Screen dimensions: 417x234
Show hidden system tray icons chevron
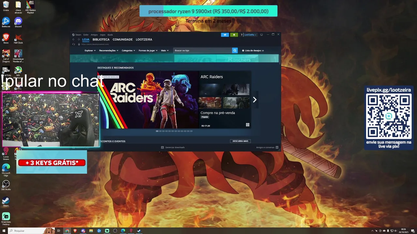[x=372, y=231]
